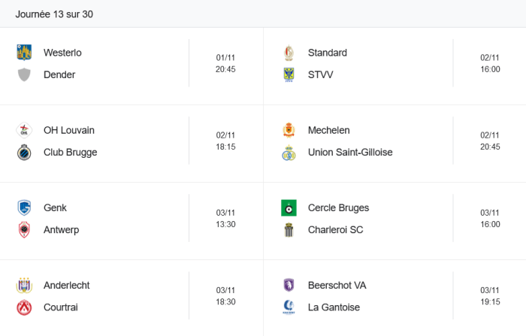Click the Charleroi SC striped crest
The height and width of the screenshot is (336, 526).
[289, 229]
